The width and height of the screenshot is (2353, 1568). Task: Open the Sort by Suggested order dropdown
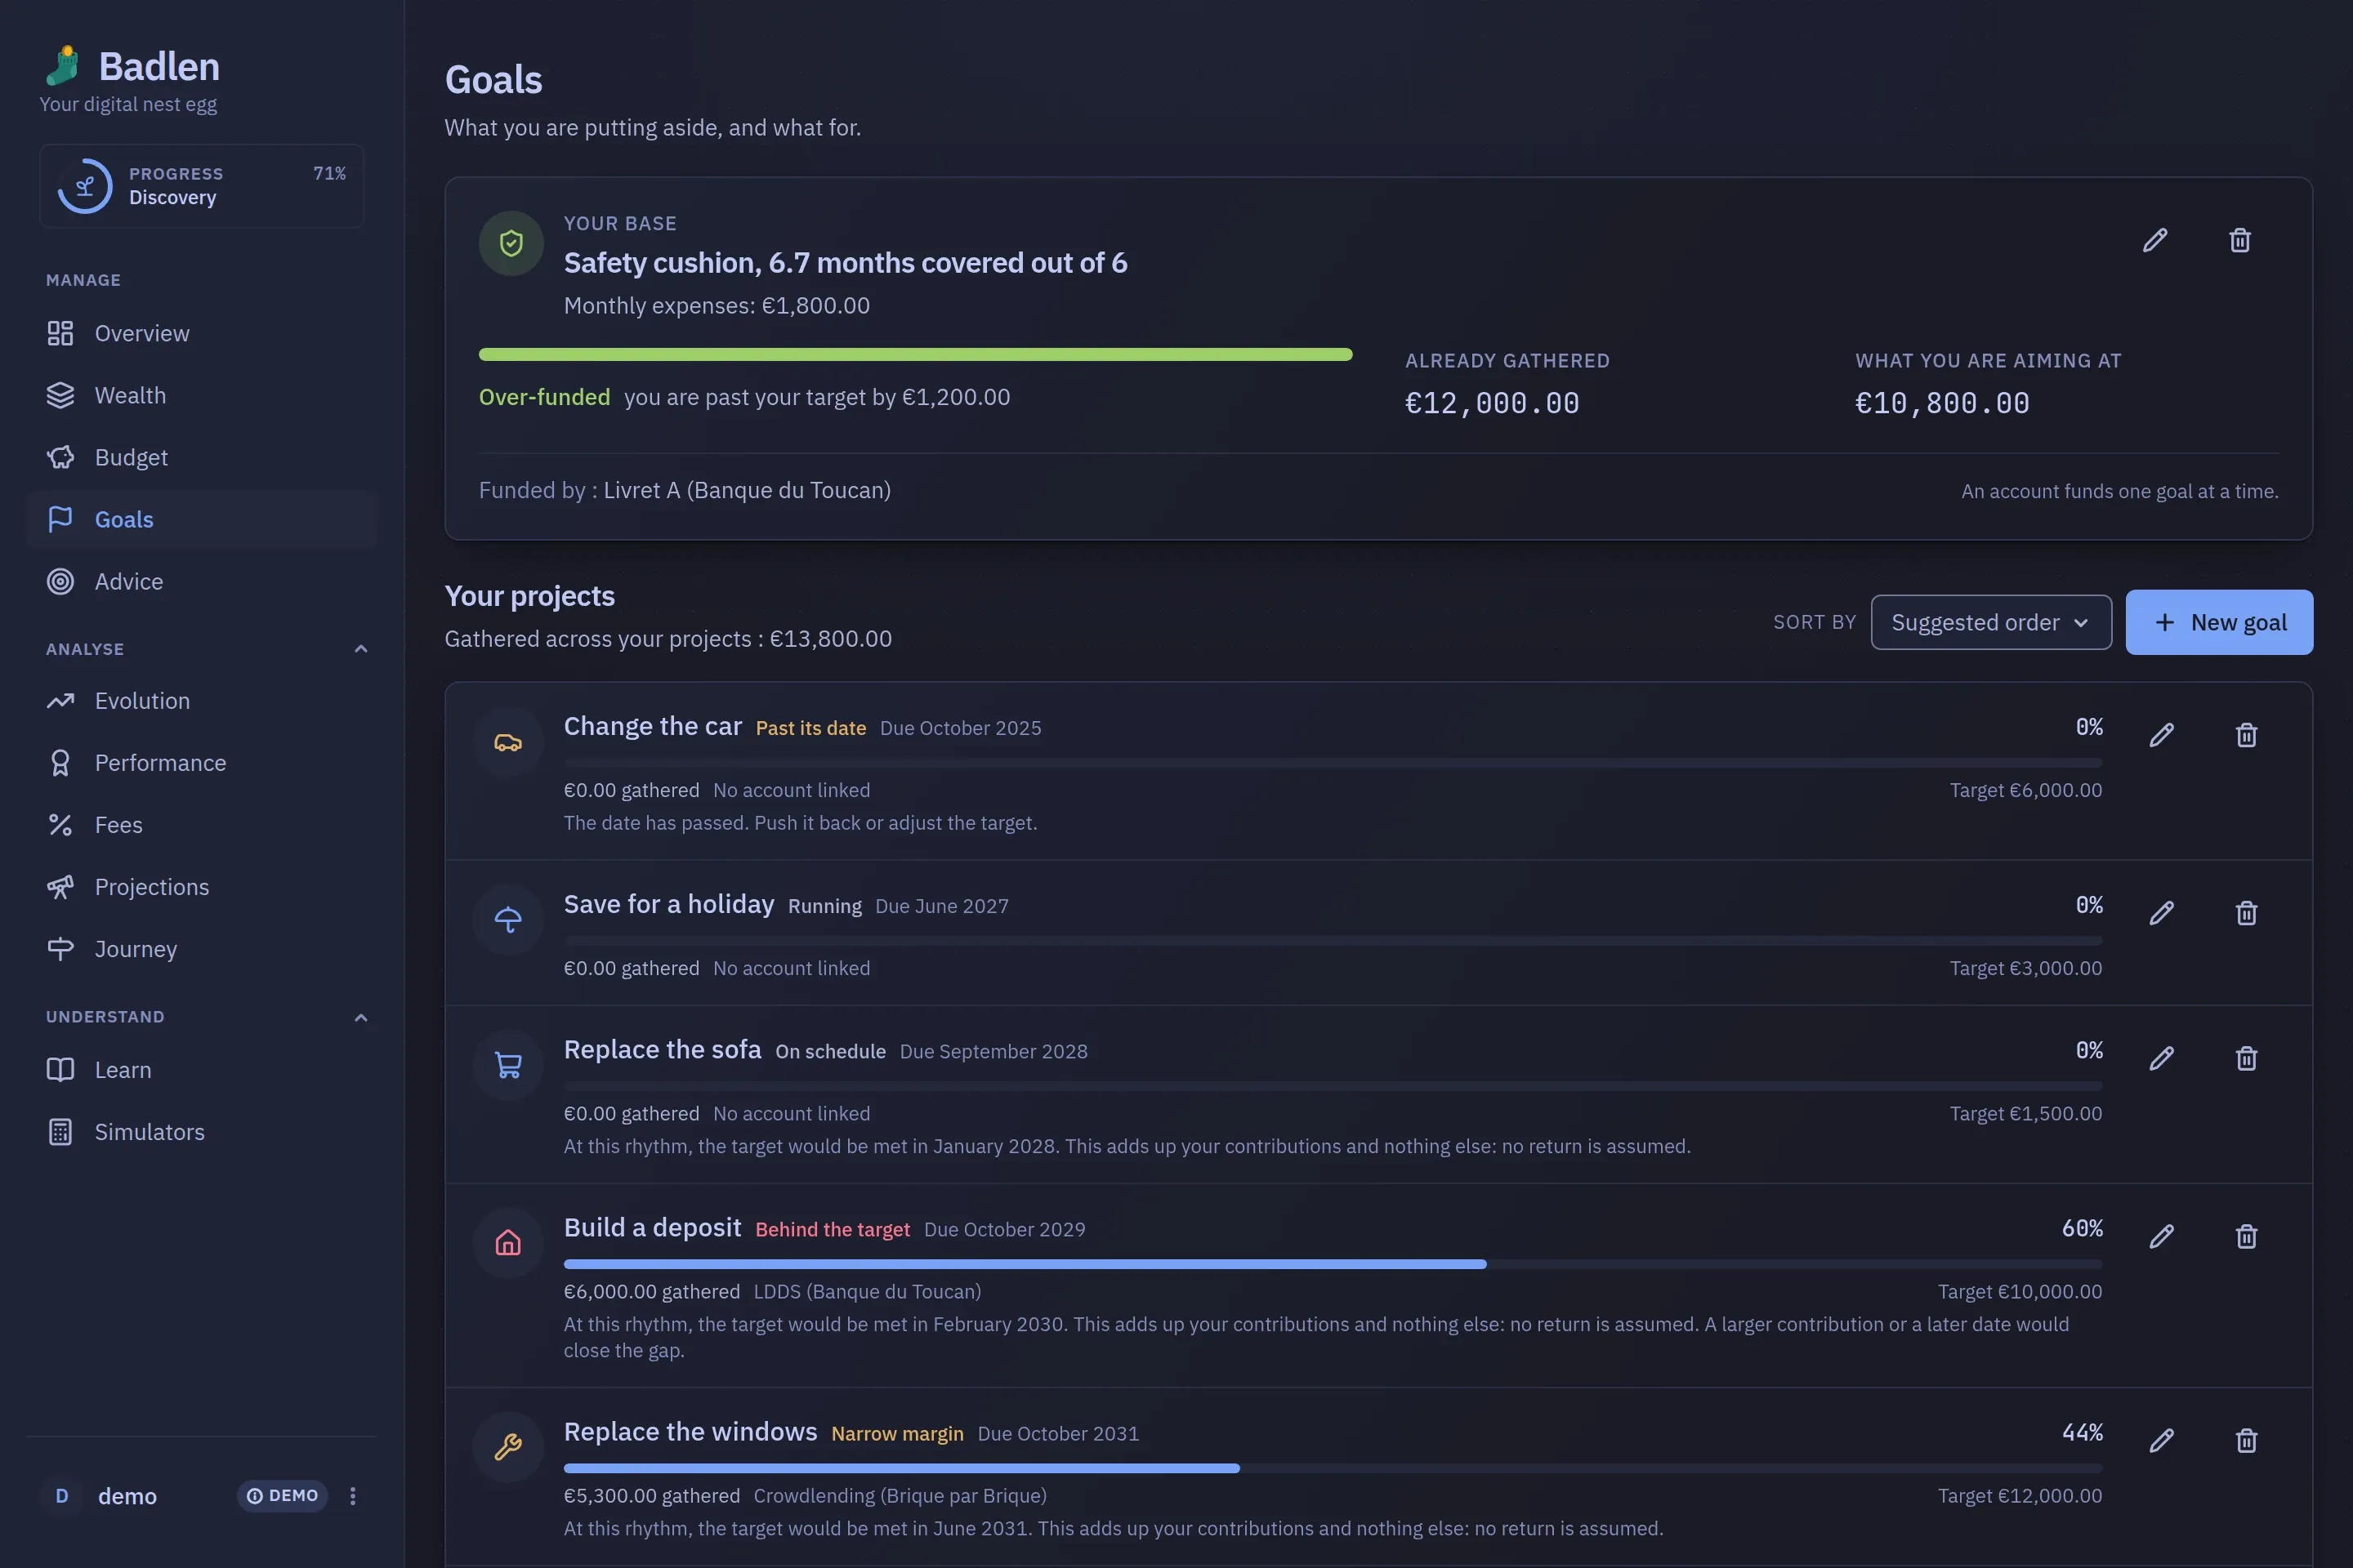(x=1991, y=622)
